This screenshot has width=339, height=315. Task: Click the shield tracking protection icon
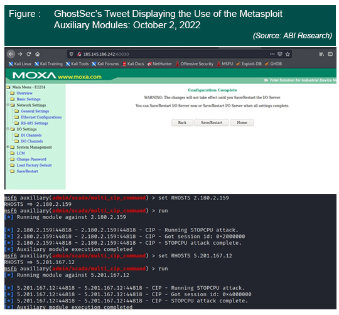coord(72,54)
